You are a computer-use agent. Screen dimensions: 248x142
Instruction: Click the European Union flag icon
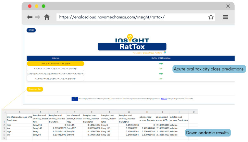click(x=75, y=99)
